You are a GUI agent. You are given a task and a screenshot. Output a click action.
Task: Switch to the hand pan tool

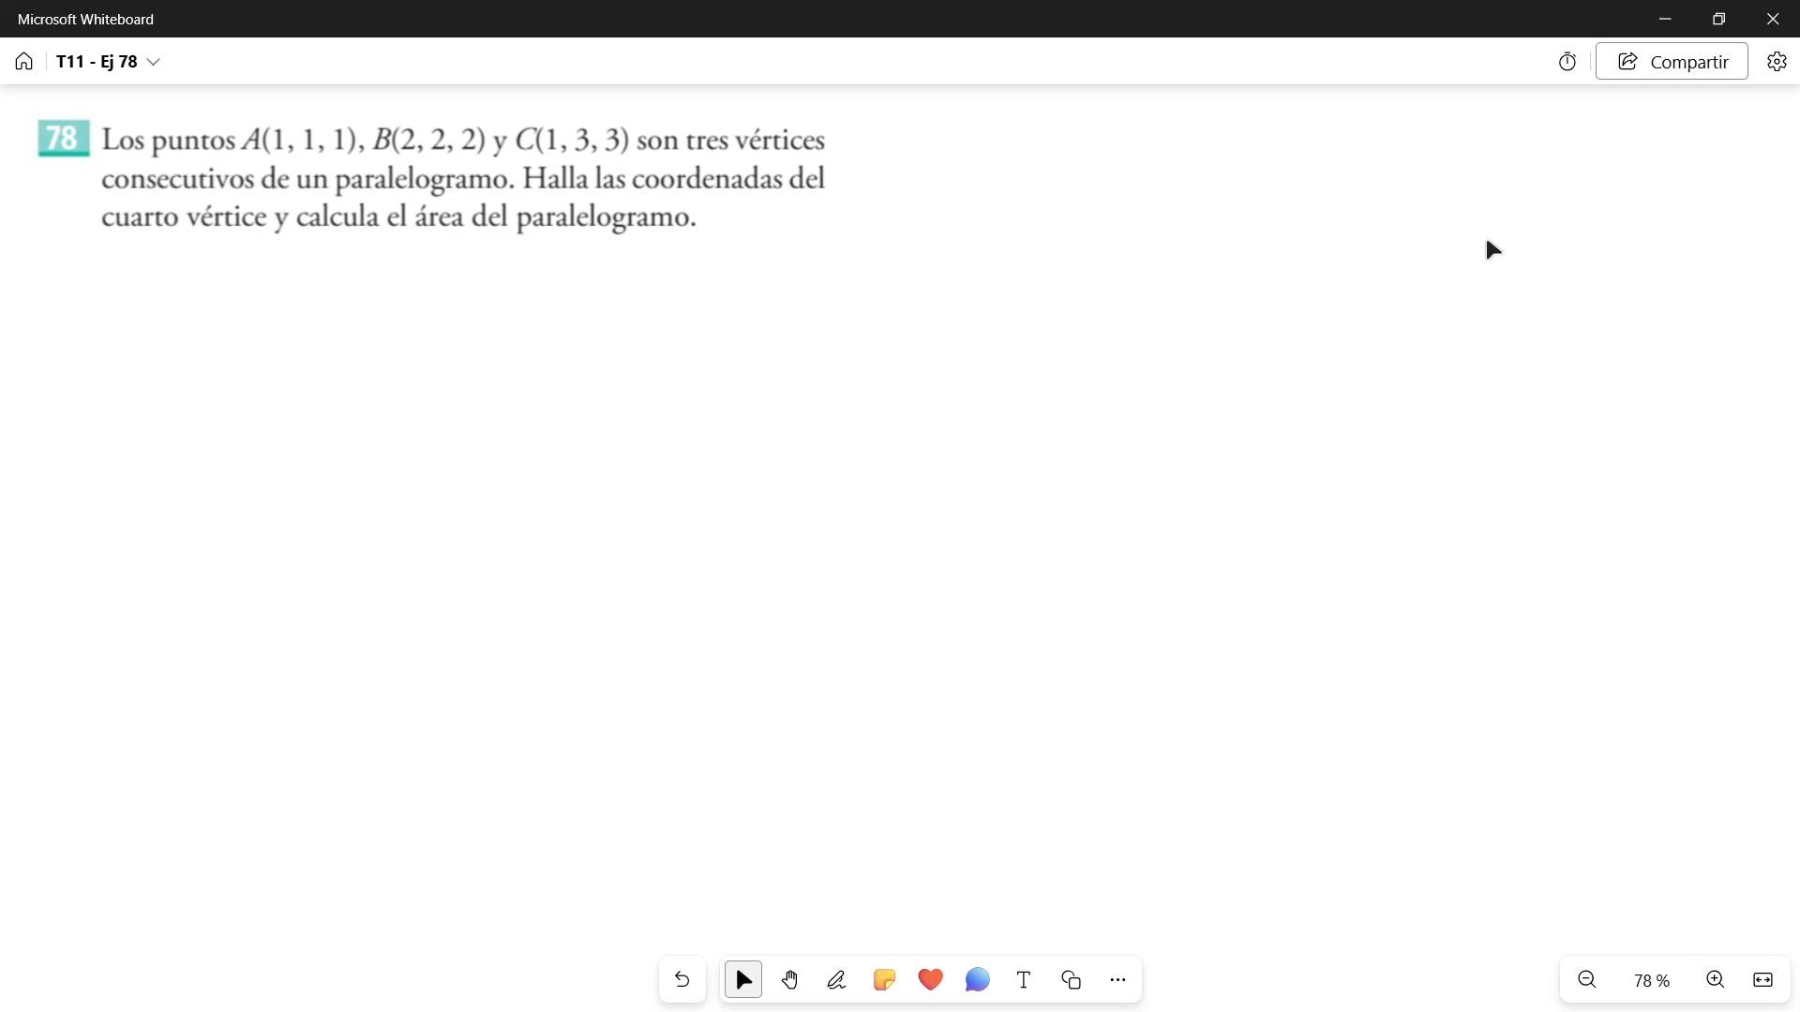[x=790, y=980]
